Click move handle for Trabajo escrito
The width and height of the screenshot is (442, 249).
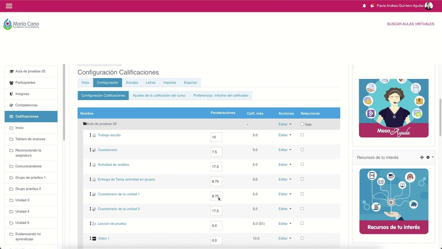pyautogui.click(x=90, y=135)
